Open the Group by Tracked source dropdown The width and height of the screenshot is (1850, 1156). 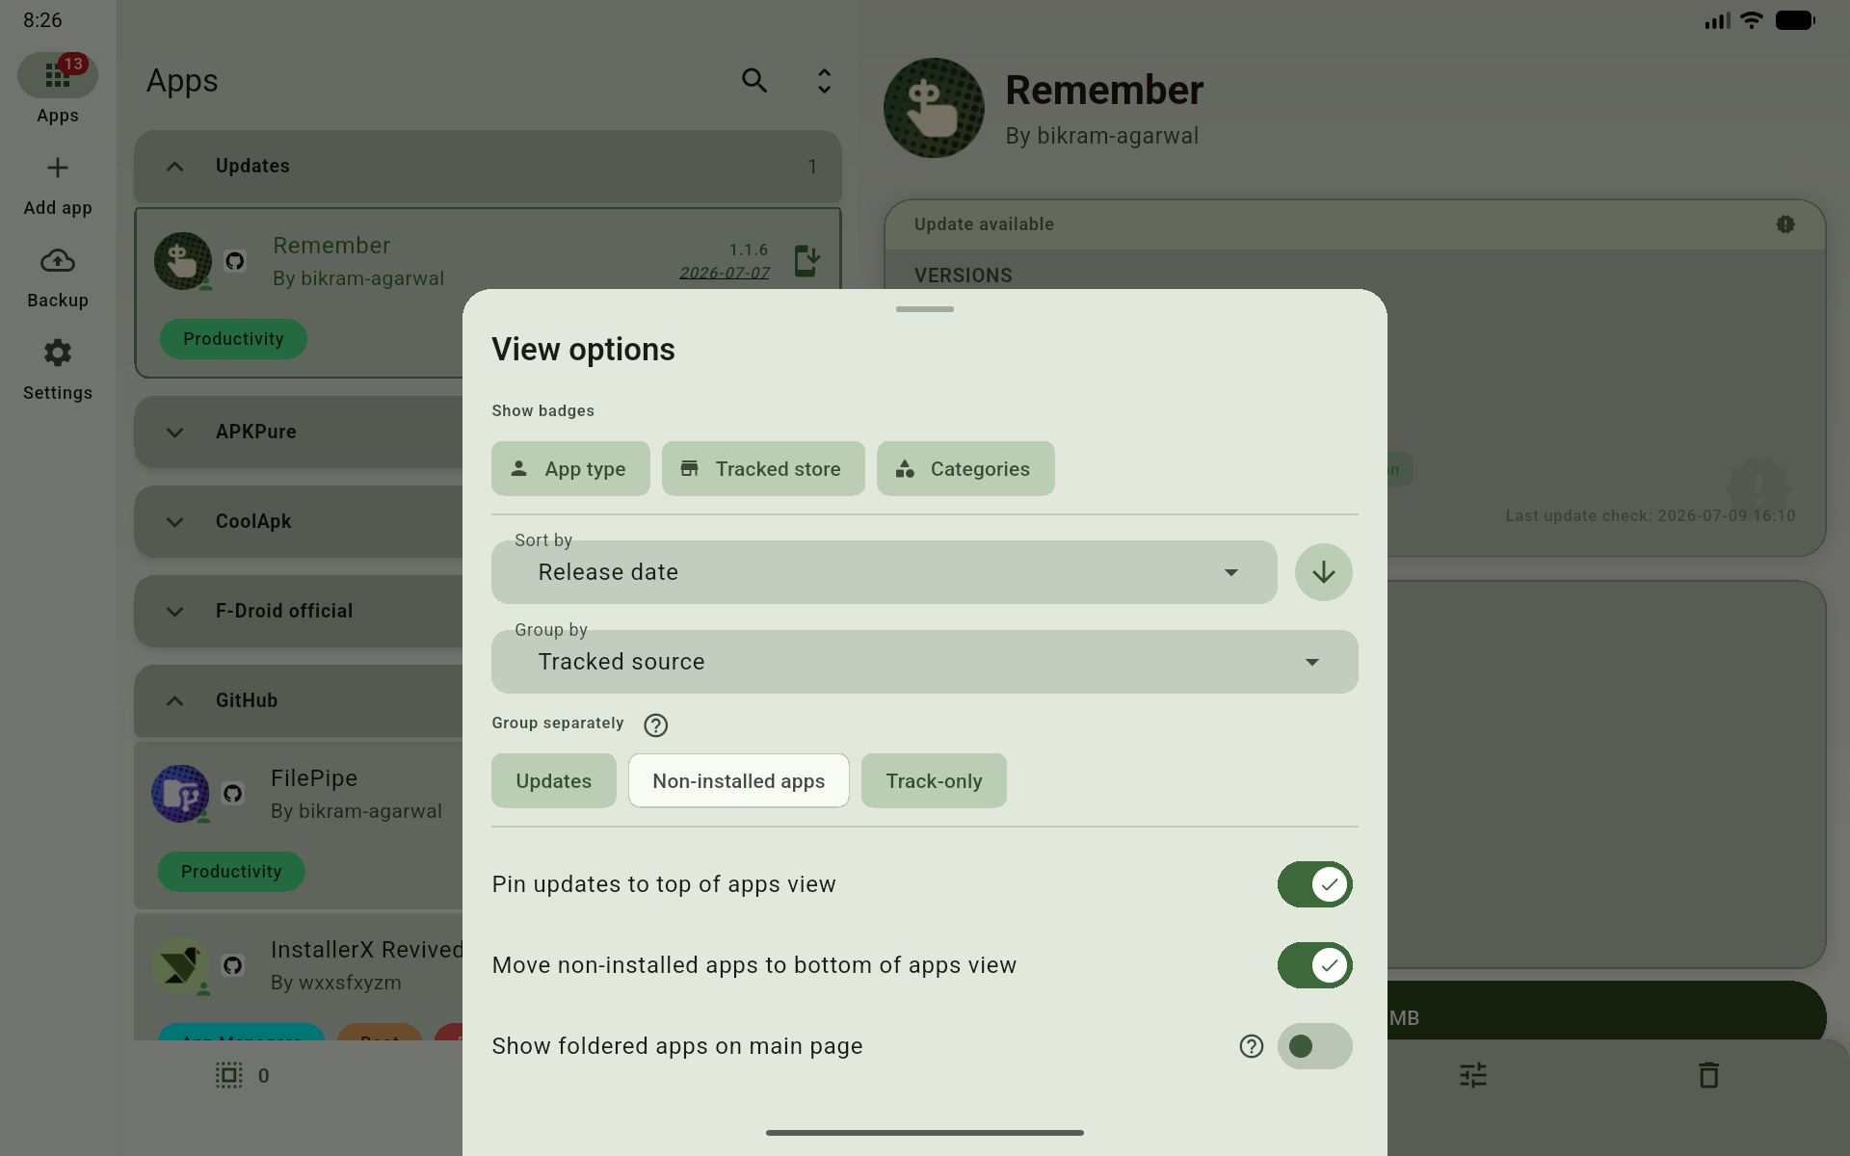pos(925,662)
